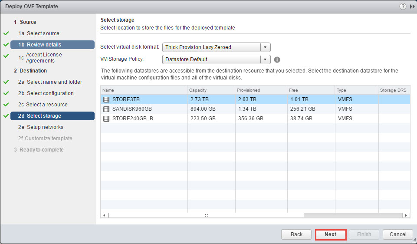The image size is (417, 244).
Task: Click the disabled Finish button
Action: click(364, 234)
